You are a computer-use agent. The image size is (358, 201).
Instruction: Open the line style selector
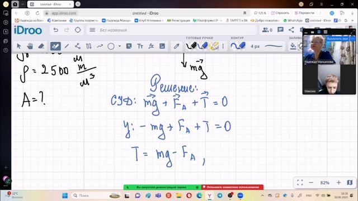(x=274, y=46)
